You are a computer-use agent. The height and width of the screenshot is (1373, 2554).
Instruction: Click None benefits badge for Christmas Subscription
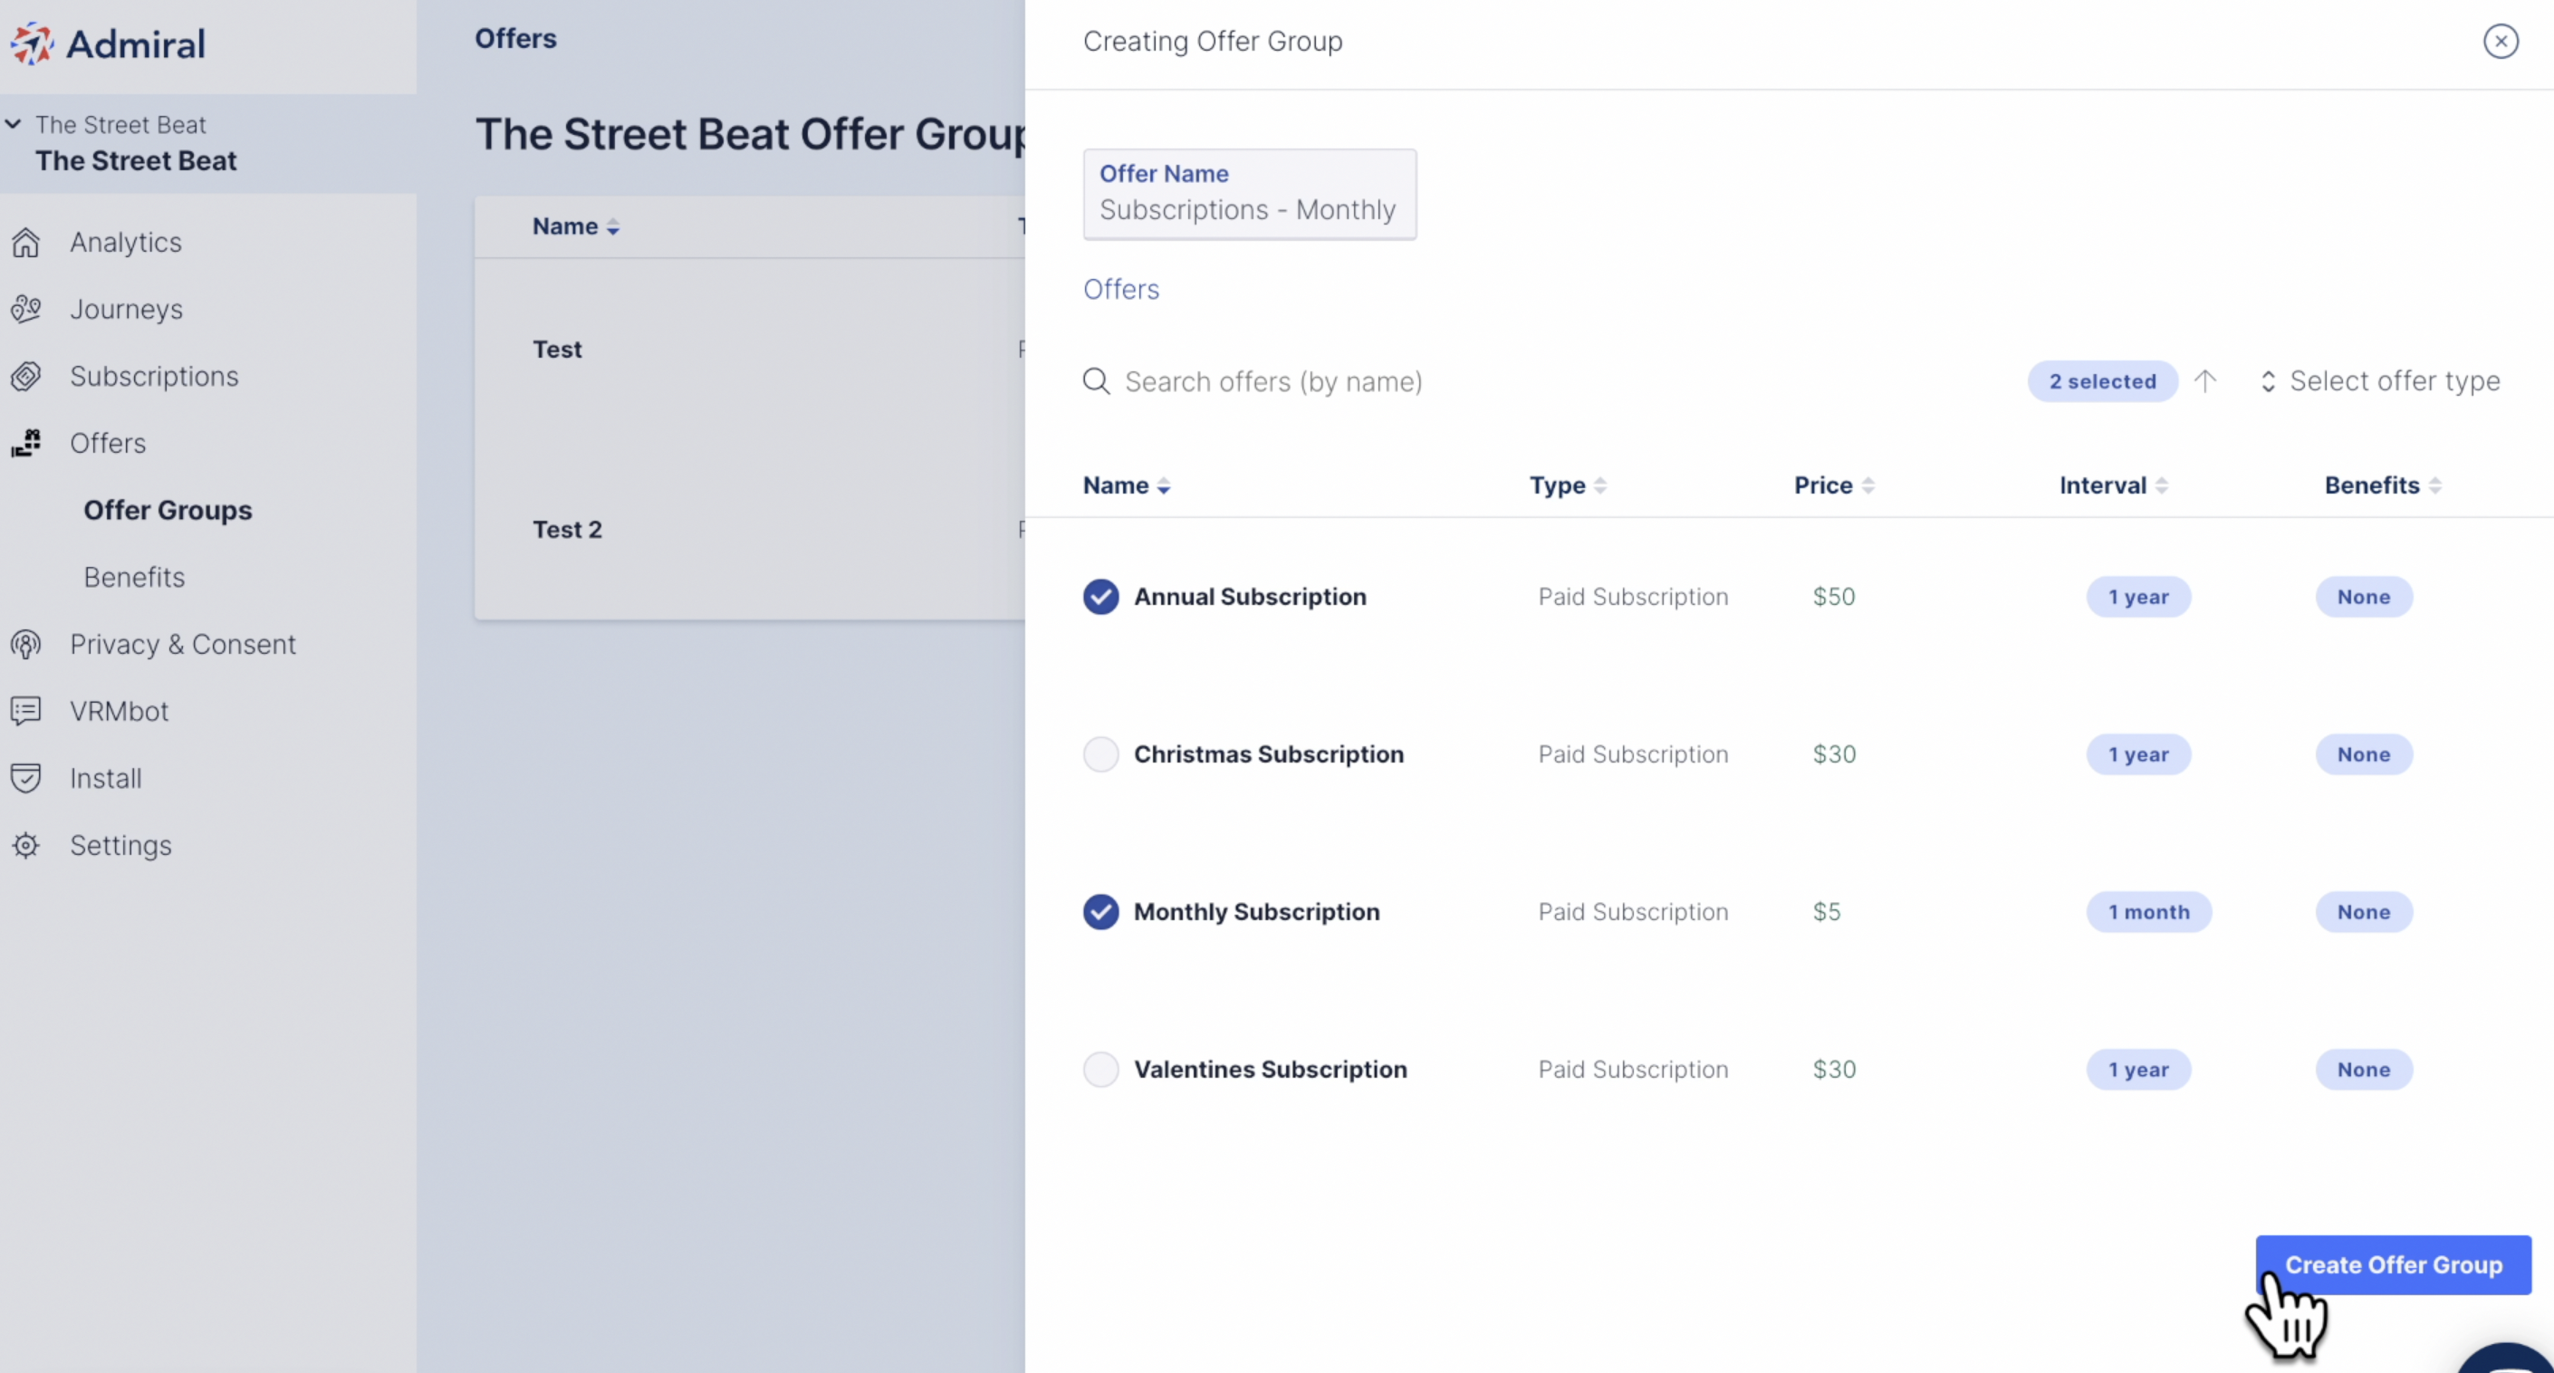pyautogui.click(x=2364, y=754)
